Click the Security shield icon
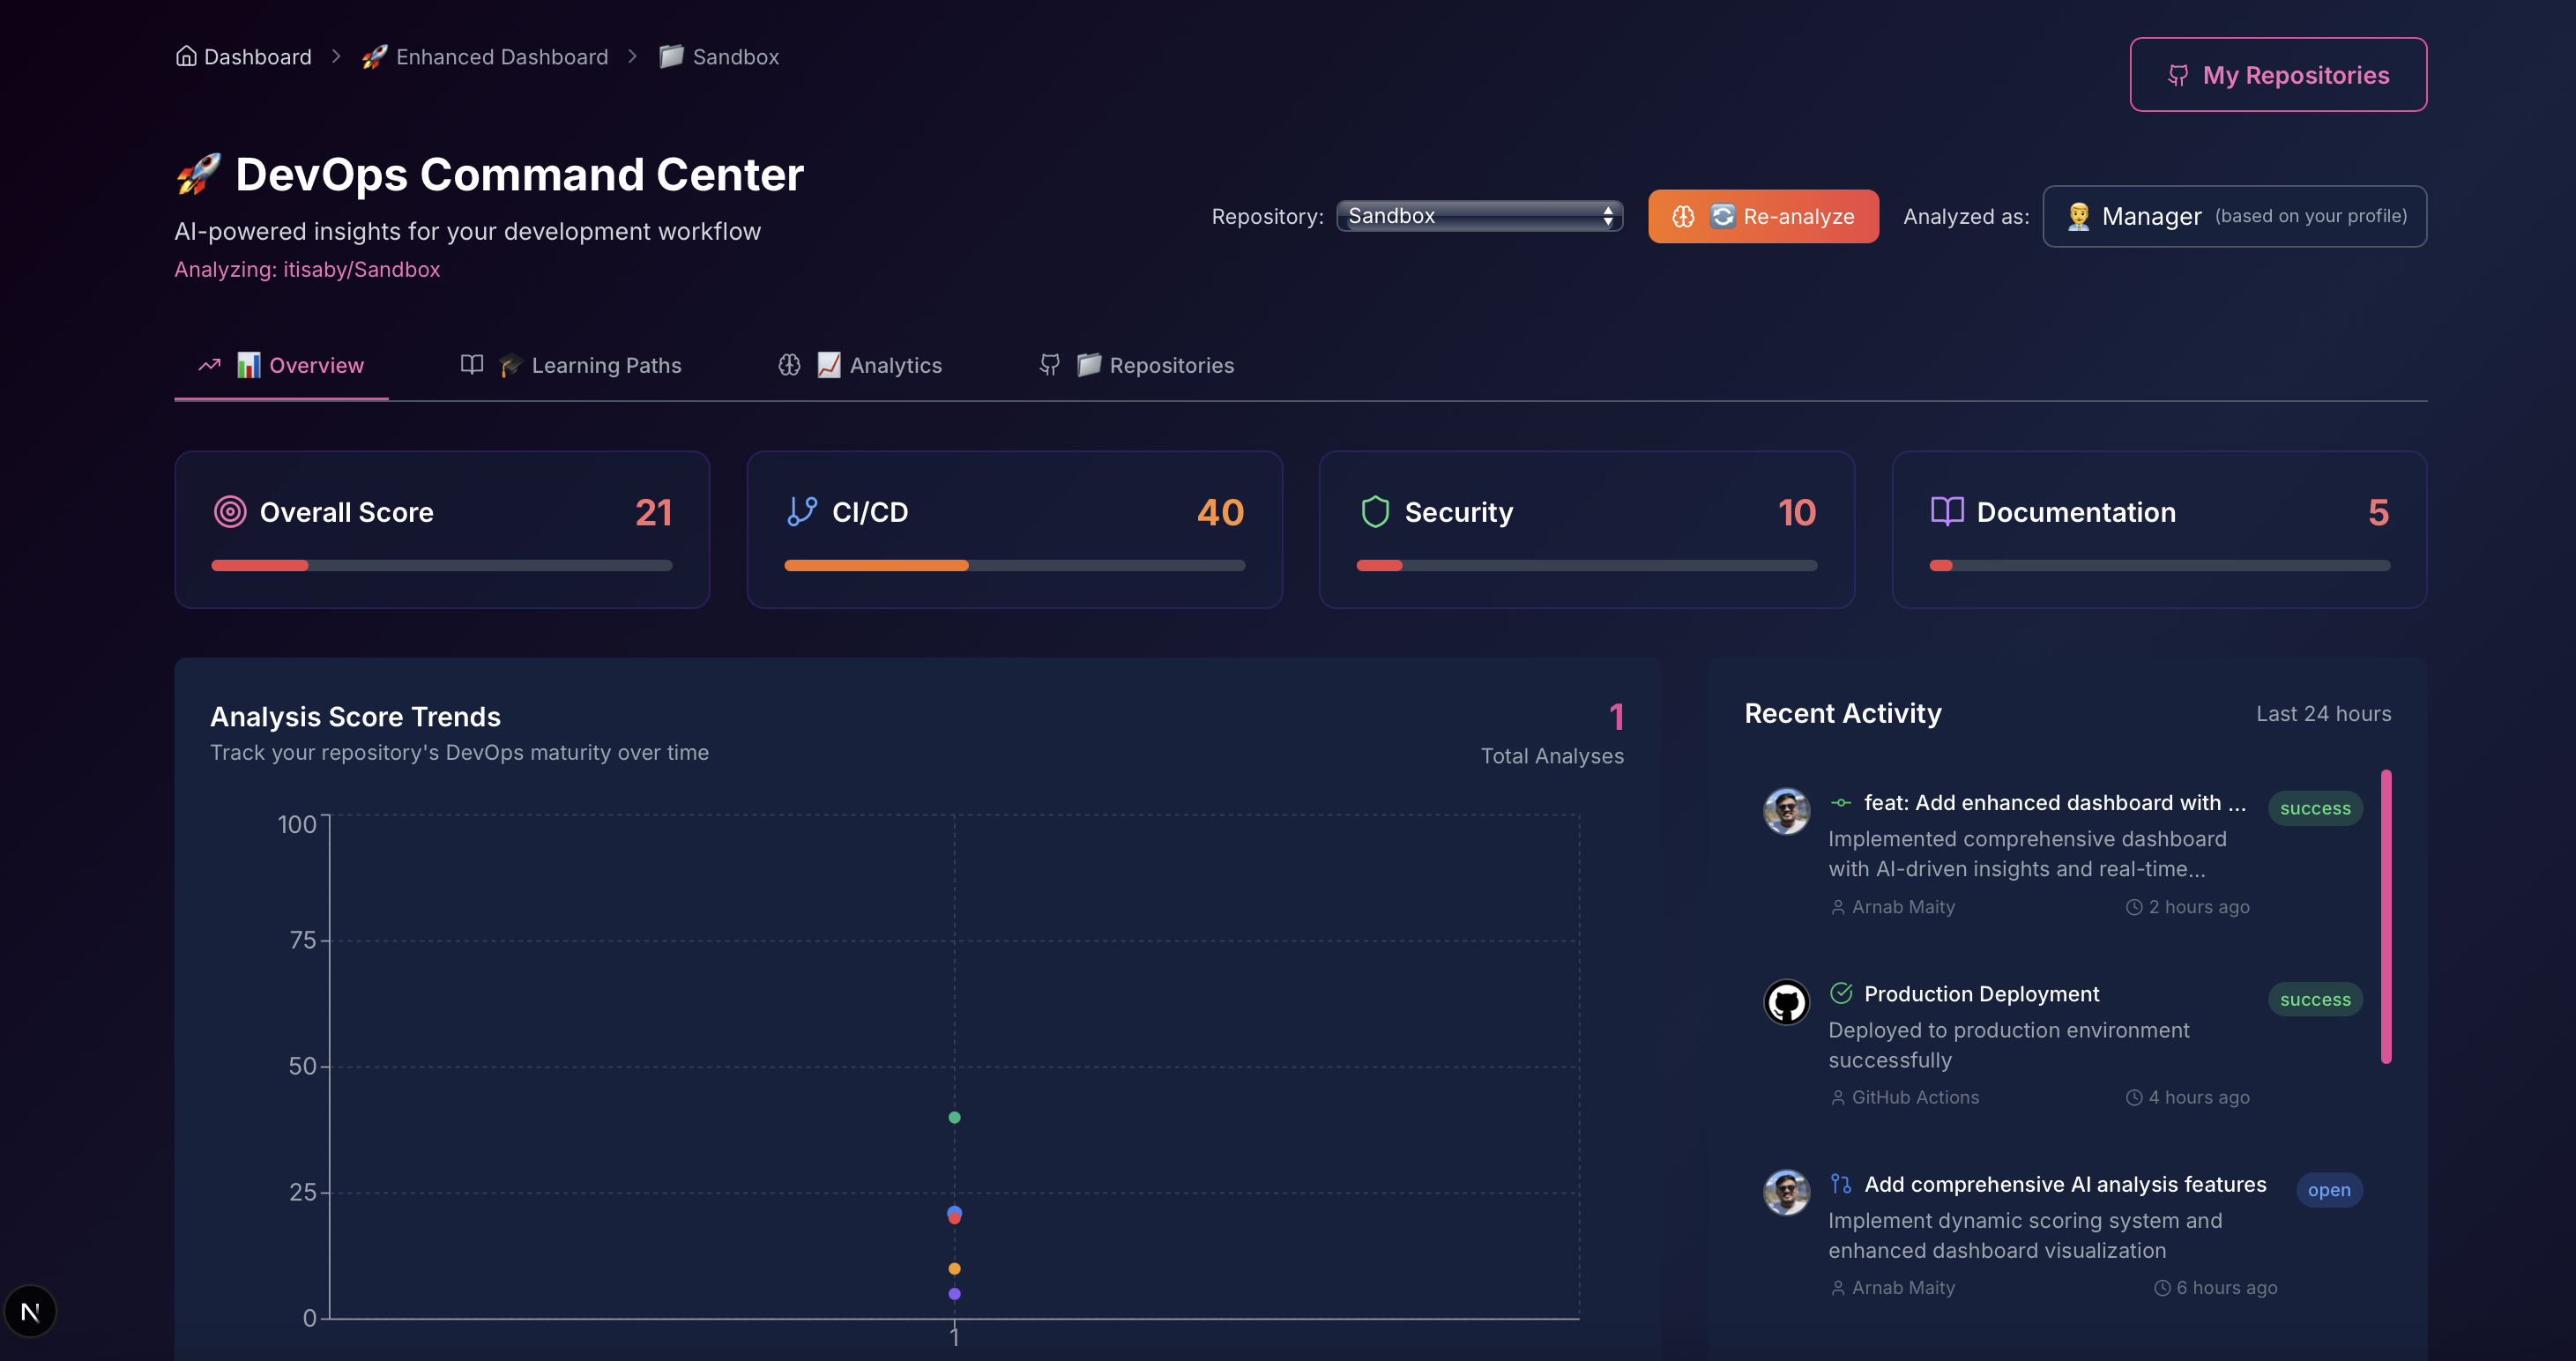This screenshot has width=2576, height=1361. pyautogui.click(x=1375, y=512)
